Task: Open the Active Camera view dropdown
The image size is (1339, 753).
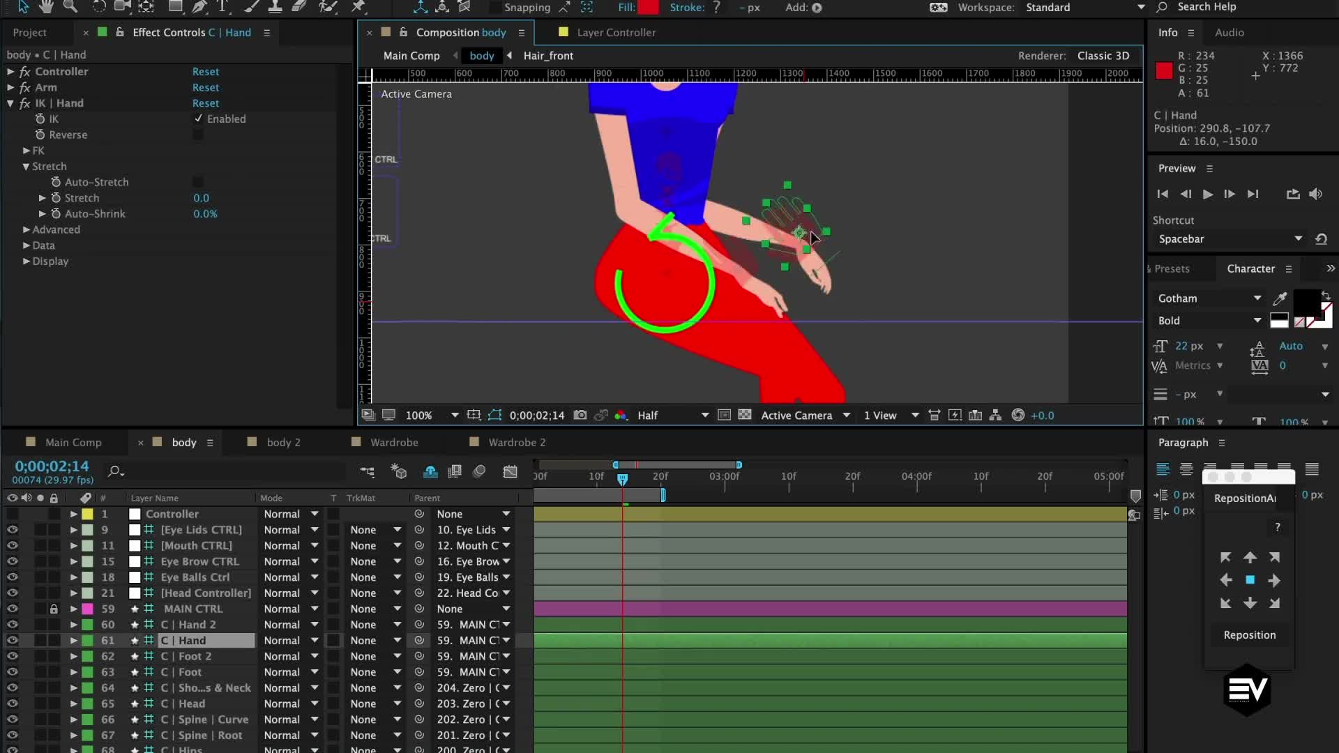Action: (805, 415)
